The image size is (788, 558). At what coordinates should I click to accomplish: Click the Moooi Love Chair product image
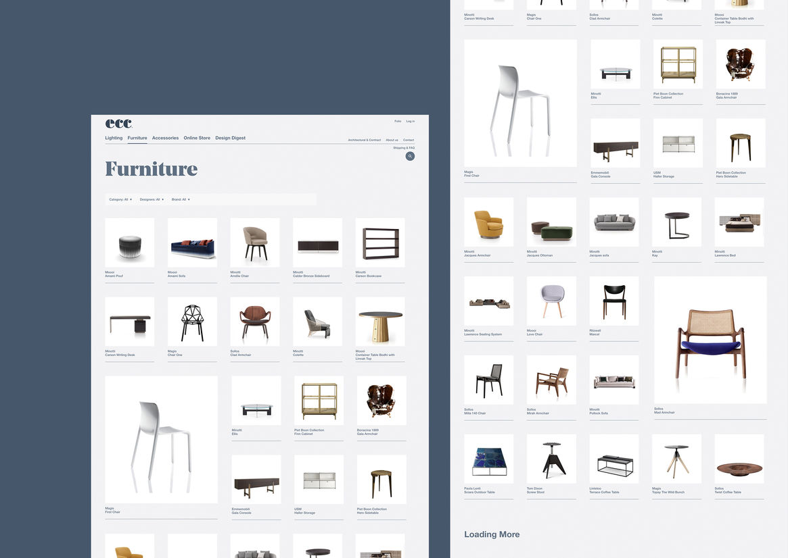tap(551, 301)
